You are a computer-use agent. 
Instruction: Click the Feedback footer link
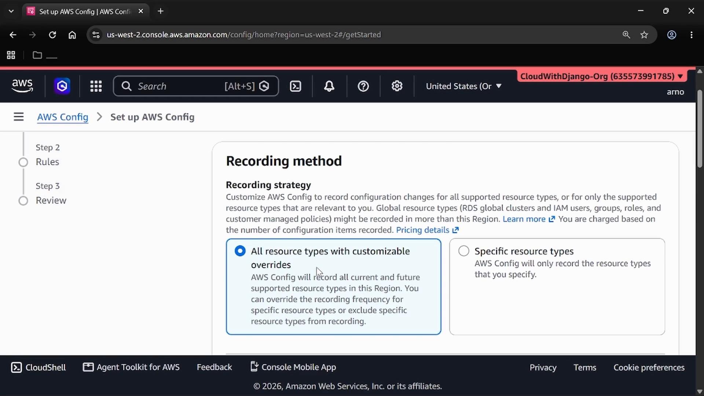tap(214, 367)
